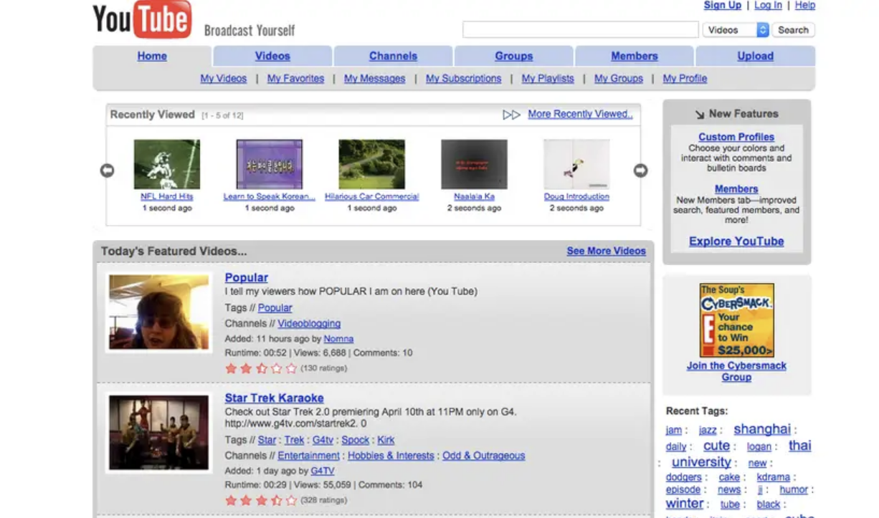Click the right carousel arrow in Recently Viewed

(640, 171)
